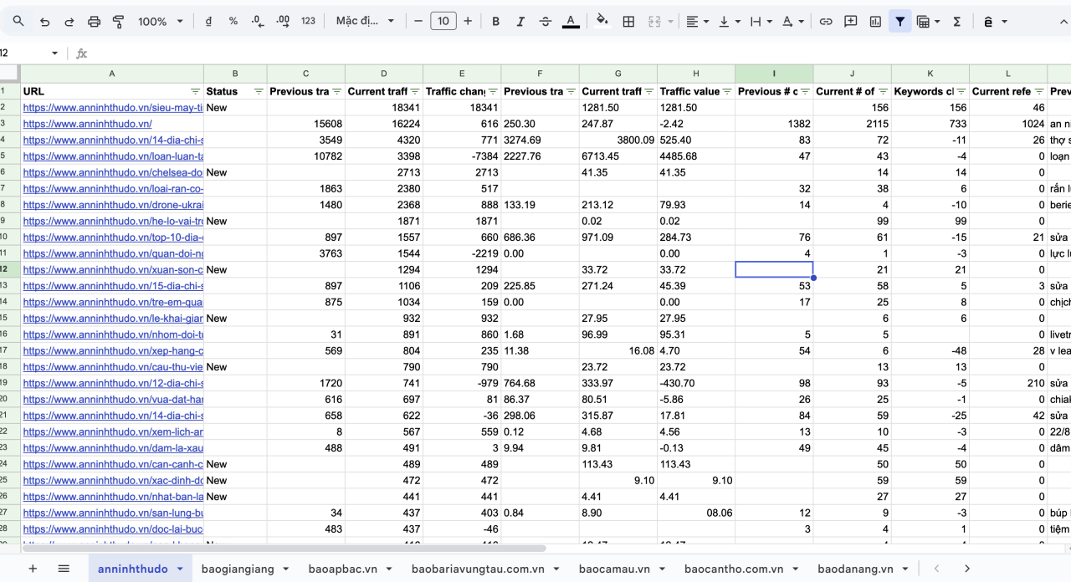Click the merge cells icon
Image resolution: width=1071 pixels, height=582 pixels.
[654, 21]
